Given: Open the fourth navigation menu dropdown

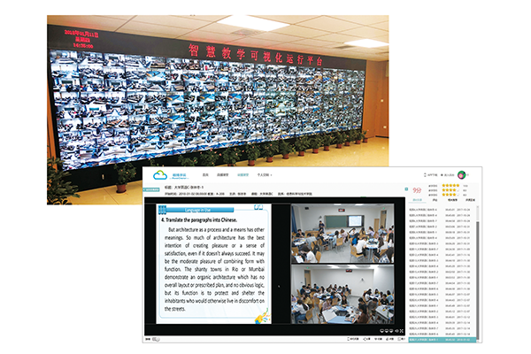Looking at the screenshot, I should tap(263, 175).
